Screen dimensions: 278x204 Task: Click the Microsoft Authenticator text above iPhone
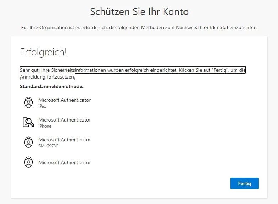65,120
